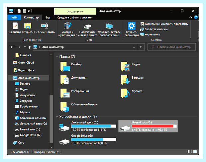This screenshot has width=206, height=162.
Task: Select Фото iCloud in navigation pane
Action: (x=24, y=63)
